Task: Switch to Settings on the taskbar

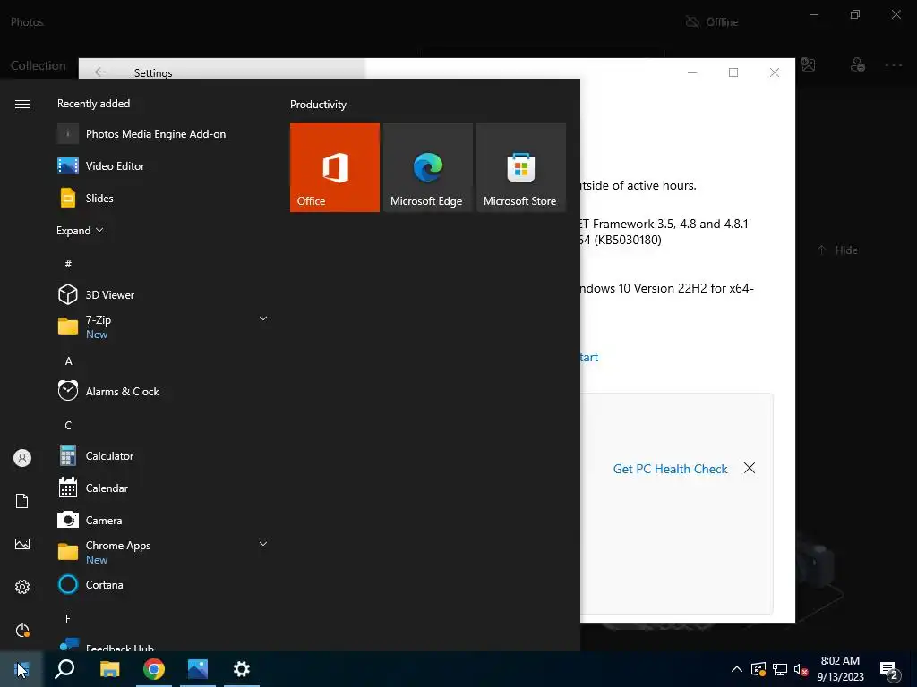Action: (242, 669)
